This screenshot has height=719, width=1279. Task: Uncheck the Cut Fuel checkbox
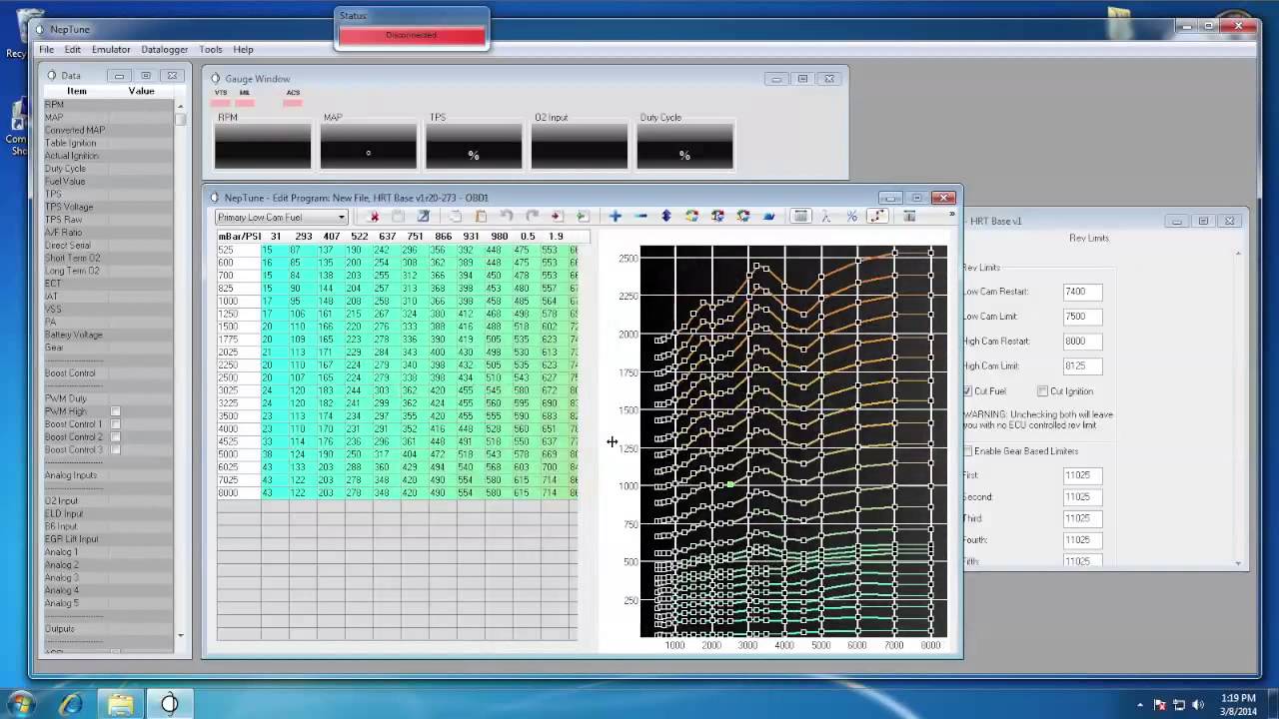pos(967,391)
